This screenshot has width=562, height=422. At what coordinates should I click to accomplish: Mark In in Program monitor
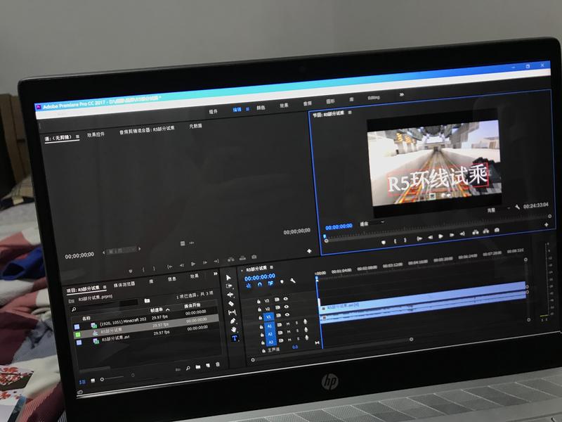point(395,241)
